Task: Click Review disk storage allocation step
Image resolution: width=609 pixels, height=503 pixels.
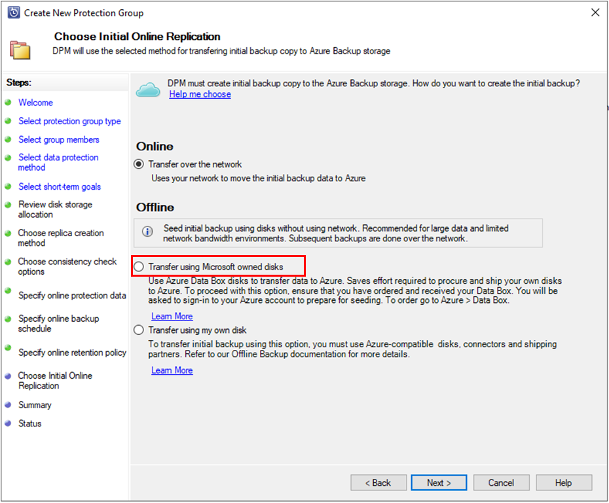Action: (x=55, y=209)
